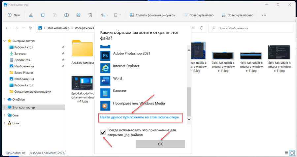The height and width of the screenshot is (157, 297).
Task: Click the Paste icon in the toolbar
Action: 54,15
